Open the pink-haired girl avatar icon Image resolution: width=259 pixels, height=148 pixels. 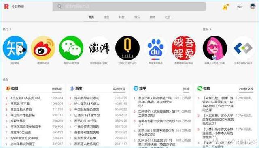215,48
